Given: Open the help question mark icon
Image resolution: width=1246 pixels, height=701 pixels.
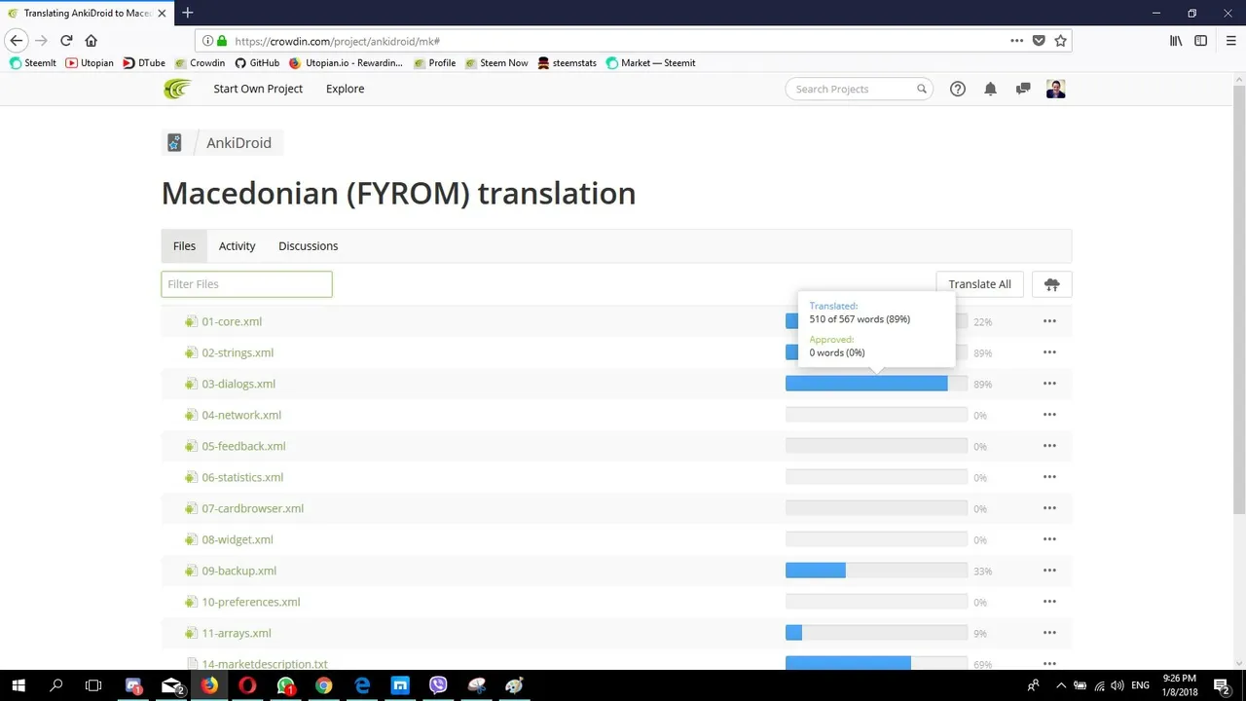Looking at the screenshot, I should pyautogui.click(x=958, y=89).
